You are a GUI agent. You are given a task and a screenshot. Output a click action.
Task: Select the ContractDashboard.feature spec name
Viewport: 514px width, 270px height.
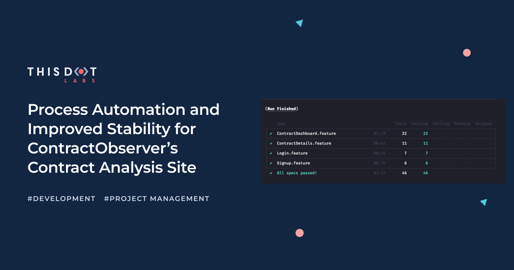[306, 133]
